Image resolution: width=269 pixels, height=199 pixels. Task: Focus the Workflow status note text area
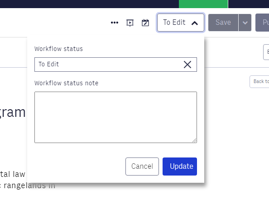(115, 117)
